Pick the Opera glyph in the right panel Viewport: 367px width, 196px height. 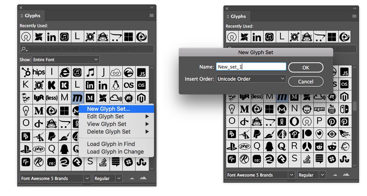(294, 122)
